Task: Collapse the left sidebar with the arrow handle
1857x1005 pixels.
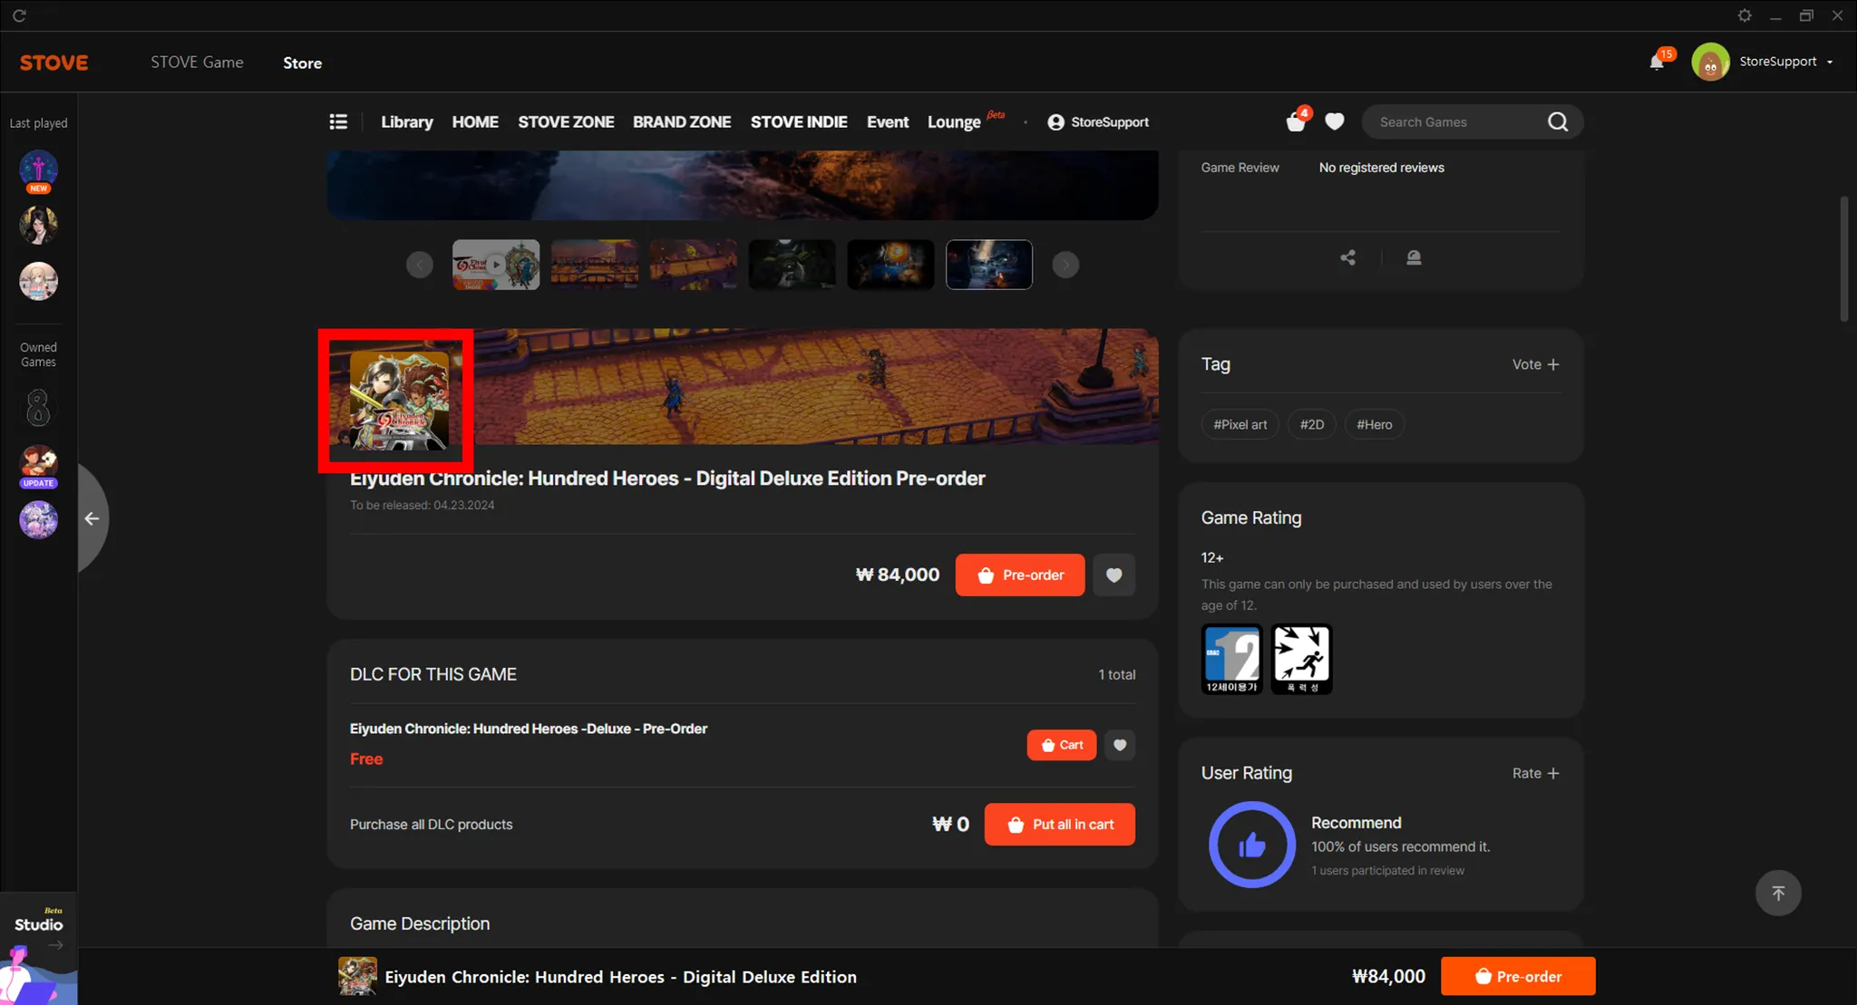Action: point(92,518)
